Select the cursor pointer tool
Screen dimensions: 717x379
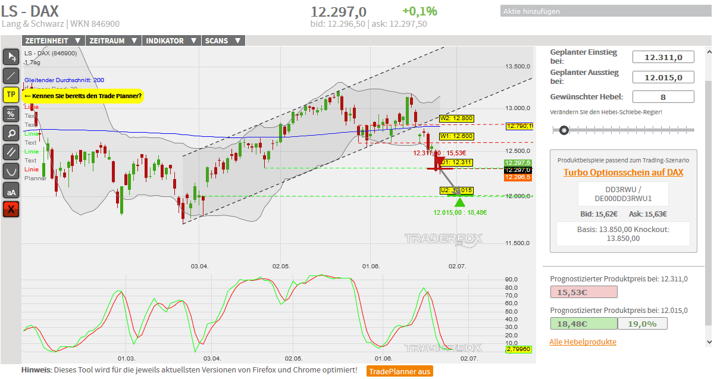tap(11, 57)
